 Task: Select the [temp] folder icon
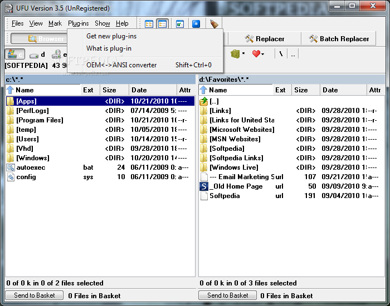[x=10, y=130]
